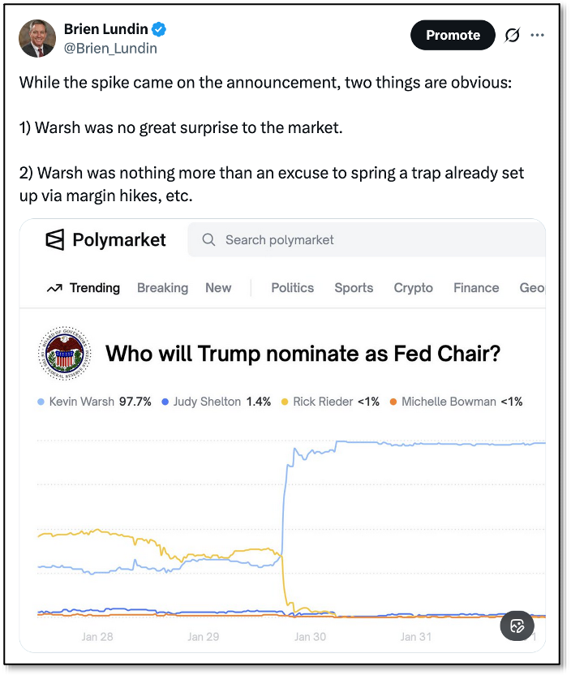Screen dimensions: 571x675
Task: Open the Politics category
Action: click(292, 288)
